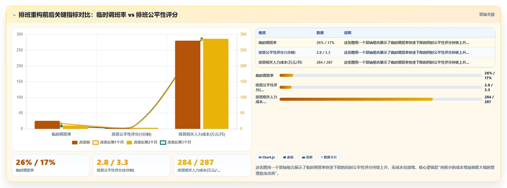Toggle the 改造后第2个月 legend item
The height and width of the screenshot is (188, 507).
pos(142,142)
